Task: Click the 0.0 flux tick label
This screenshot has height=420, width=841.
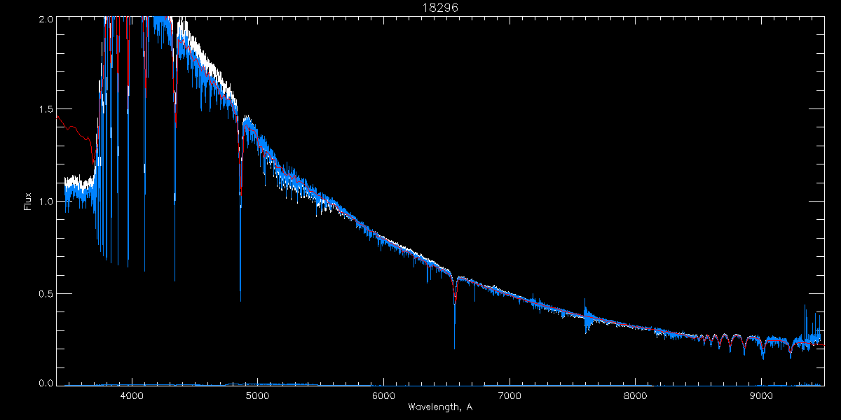Action: 45,383
